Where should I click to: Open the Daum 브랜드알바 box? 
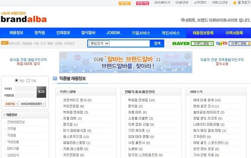click(x=240, y=43)
